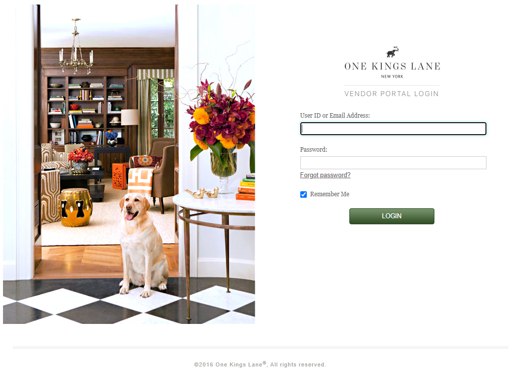This screenshot has width=521, height=374.
Task: Submit with the green LOGIN button
Action: 392,216
